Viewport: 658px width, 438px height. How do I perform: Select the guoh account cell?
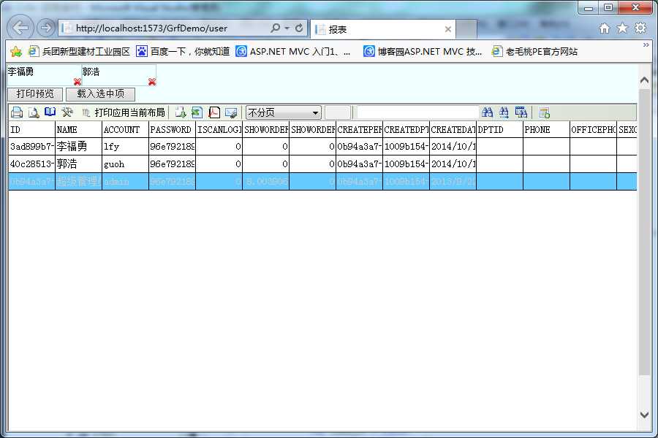125,164
